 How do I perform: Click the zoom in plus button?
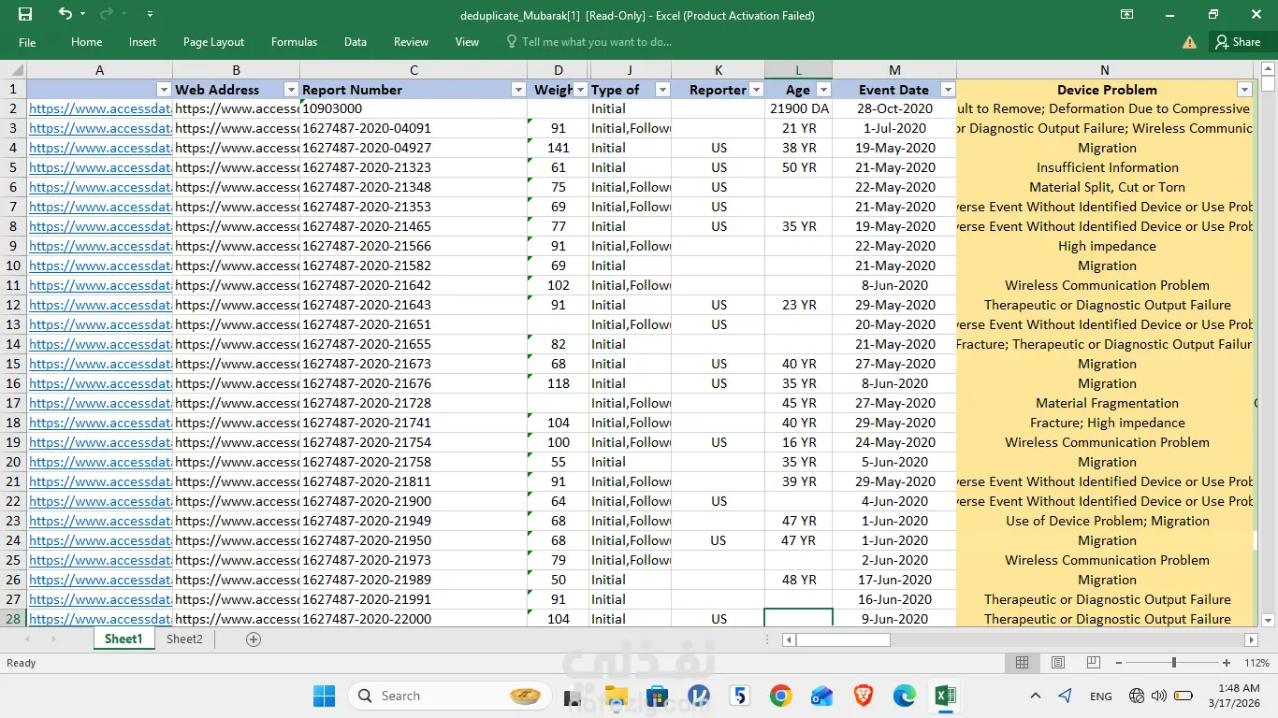pyautogui.click(x=1227, y=663)
